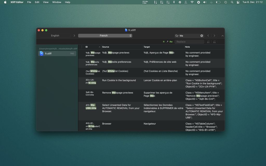Toggle Wi-Fi from the menu bar
Image resolution: width=266 pixels, height=166 pixels.
(x=192, y=2)
